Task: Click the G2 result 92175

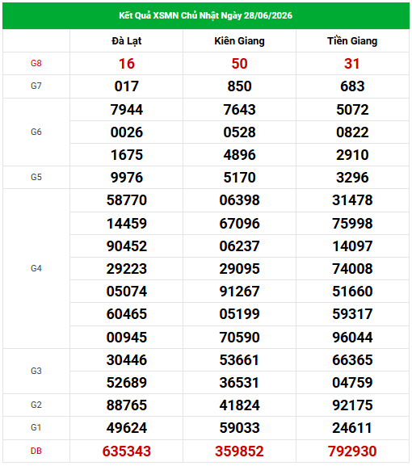Action: pos(352,405)
